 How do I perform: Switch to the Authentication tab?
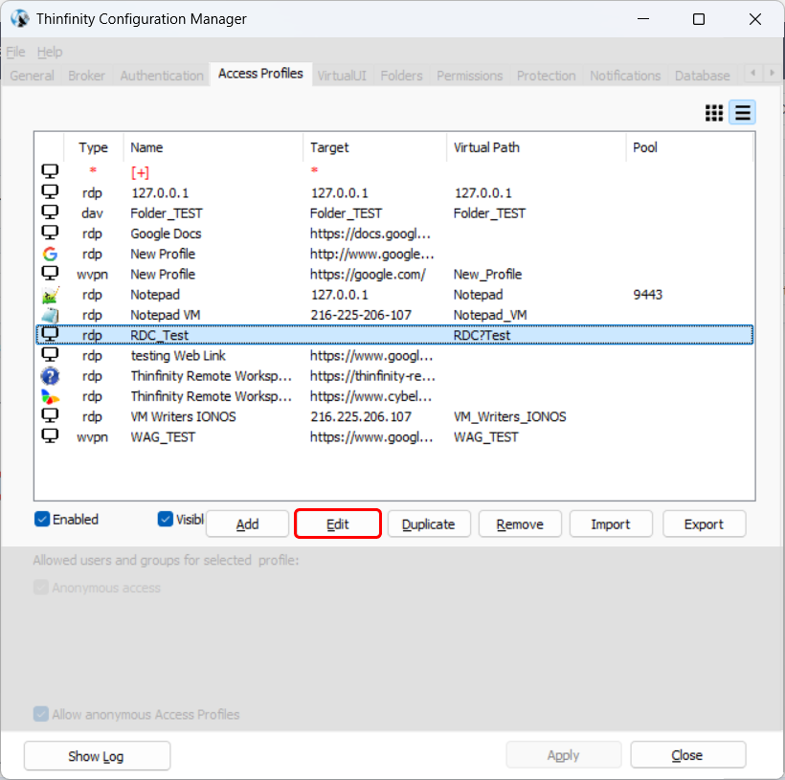pos(162,76)
